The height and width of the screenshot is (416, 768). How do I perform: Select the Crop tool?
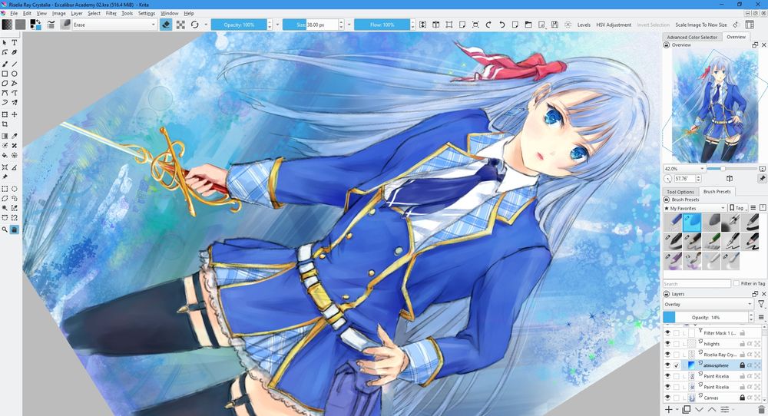point(5,124)
